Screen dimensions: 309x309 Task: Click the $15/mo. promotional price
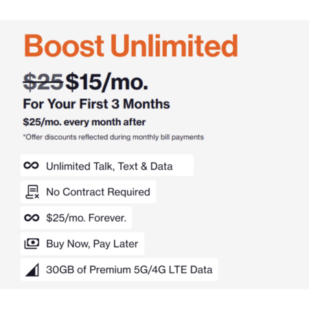point(106,82)
